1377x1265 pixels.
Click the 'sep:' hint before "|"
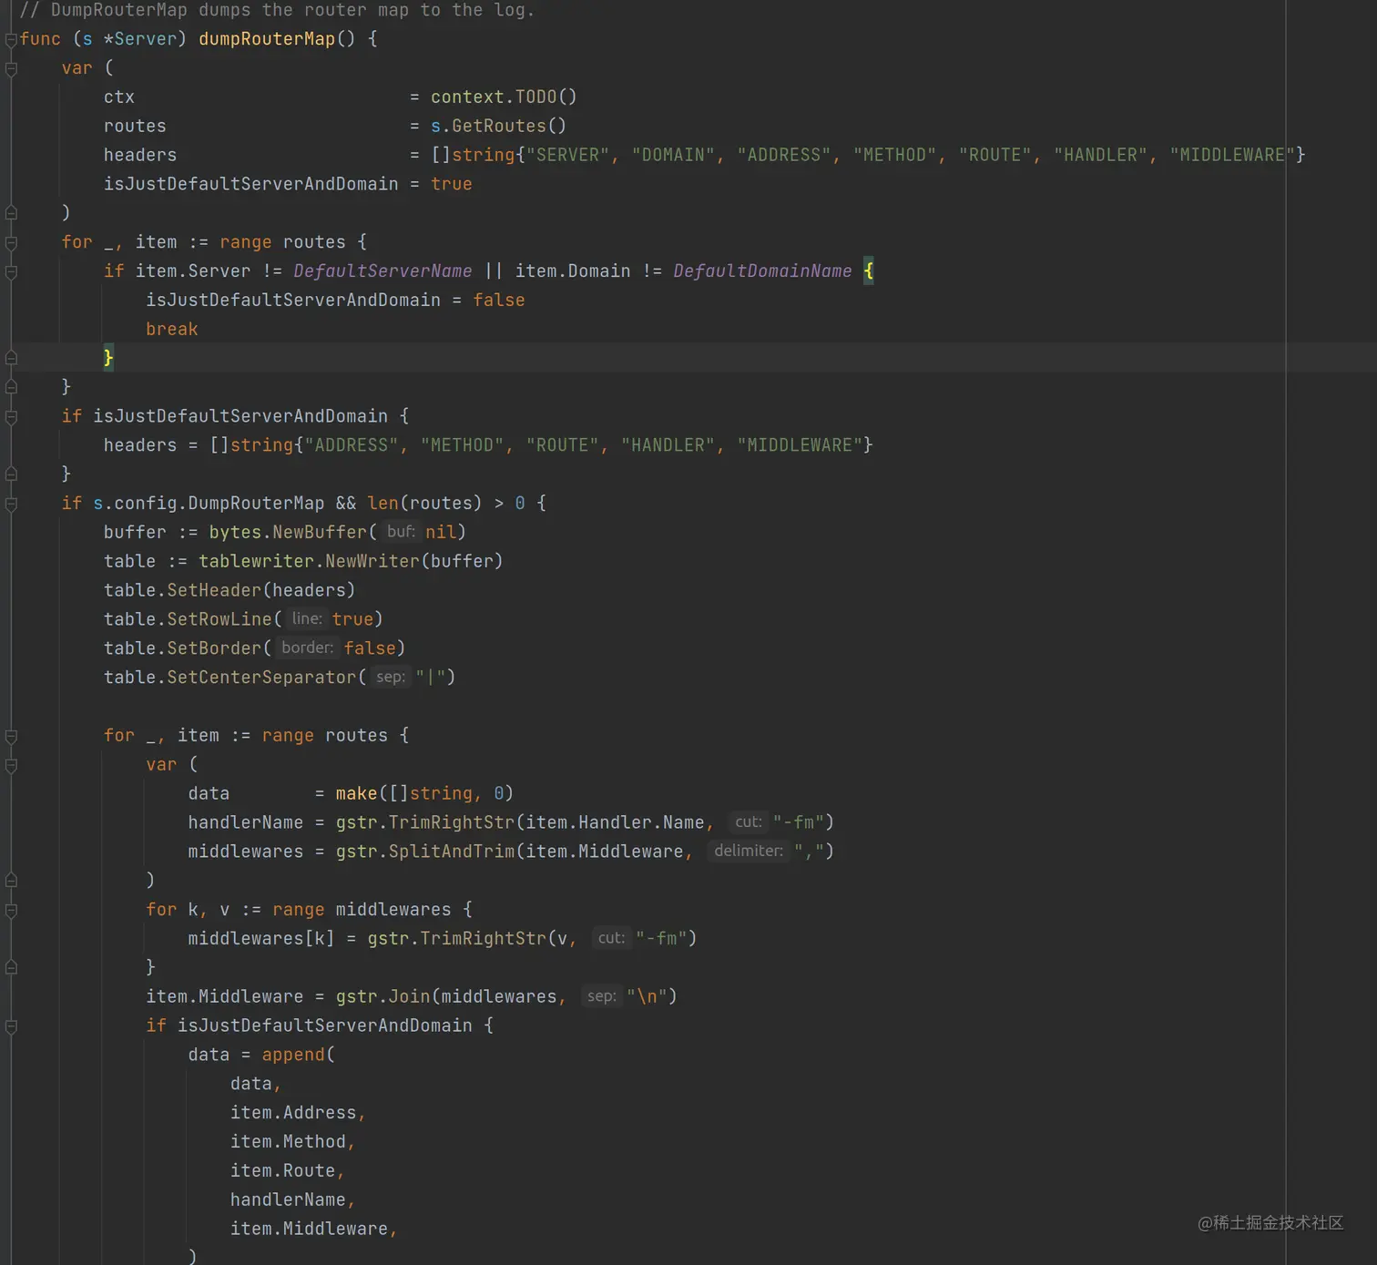click(x=390, y=678)
